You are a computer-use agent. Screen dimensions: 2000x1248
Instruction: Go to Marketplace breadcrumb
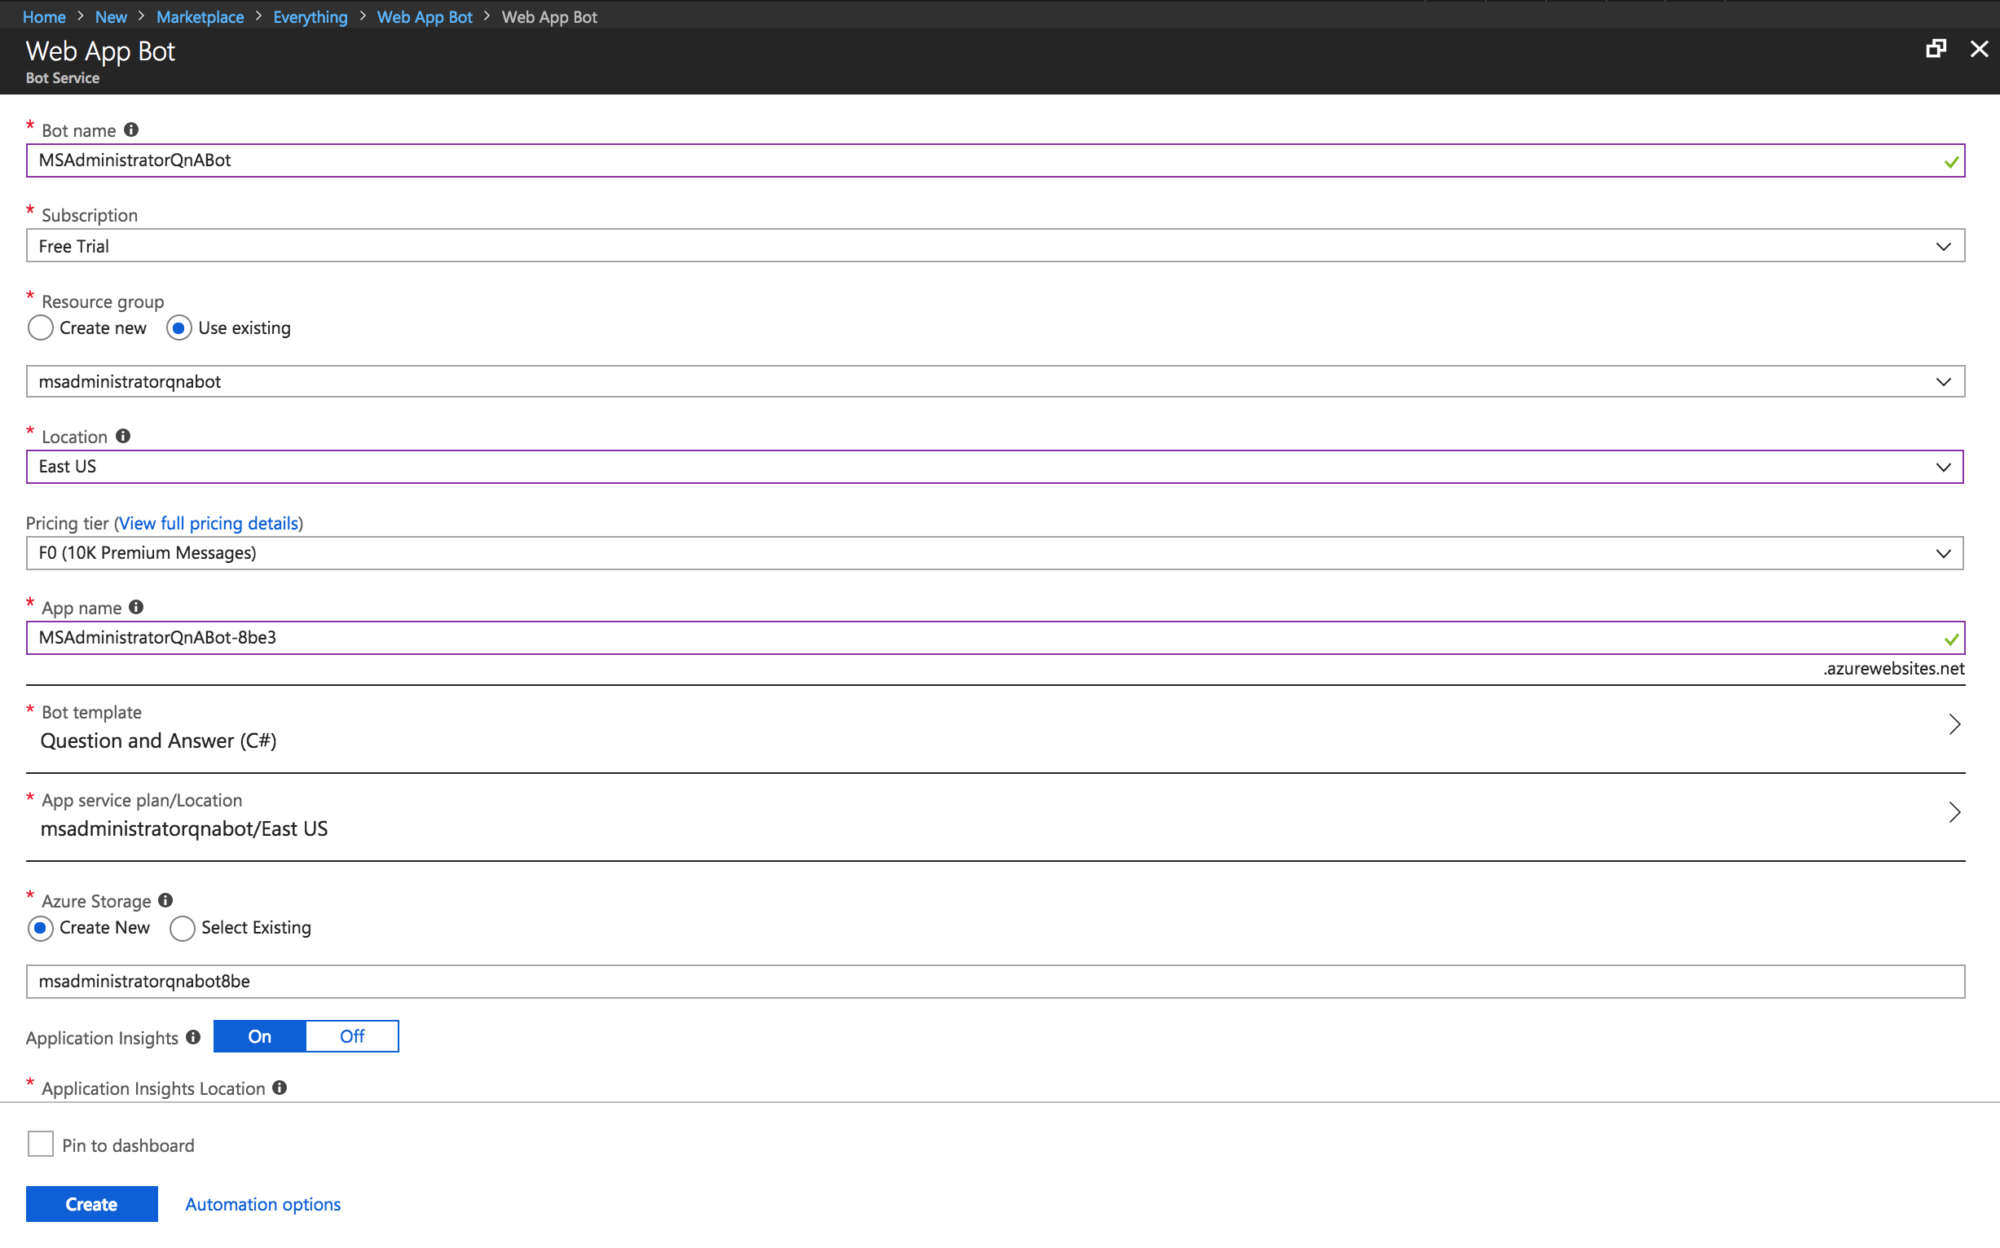click(200, 16)
